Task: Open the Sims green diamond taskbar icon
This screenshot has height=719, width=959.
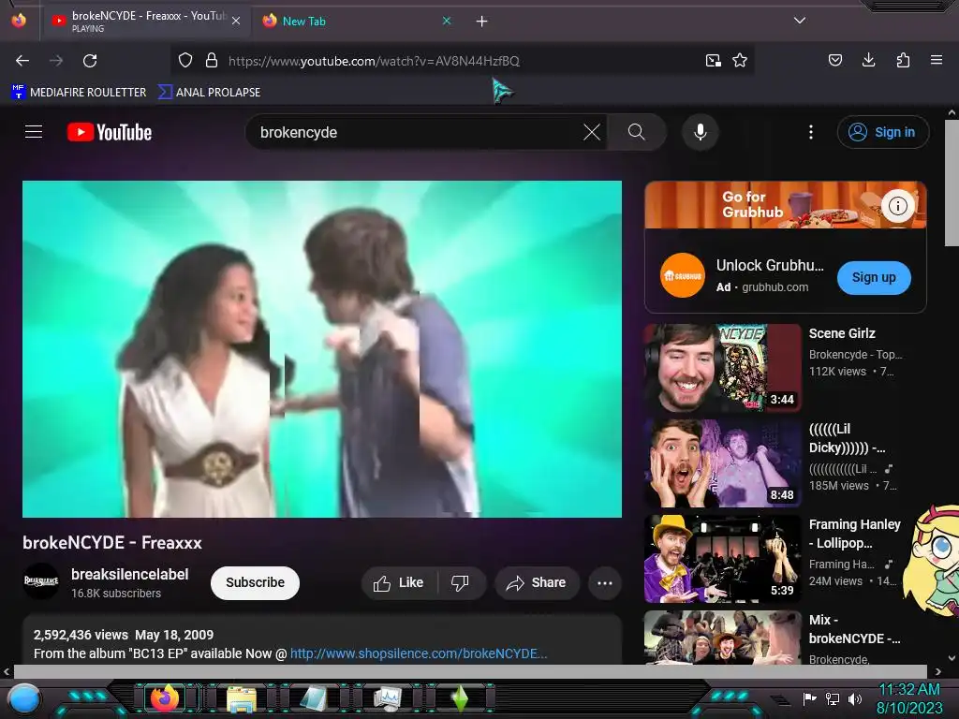Action: click(x=460, y=698)
